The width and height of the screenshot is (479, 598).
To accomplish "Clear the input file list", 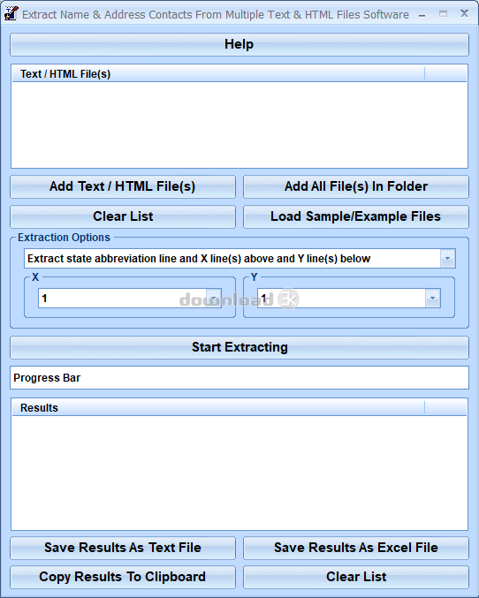I will pyautogui.click(x=123, y=216).
